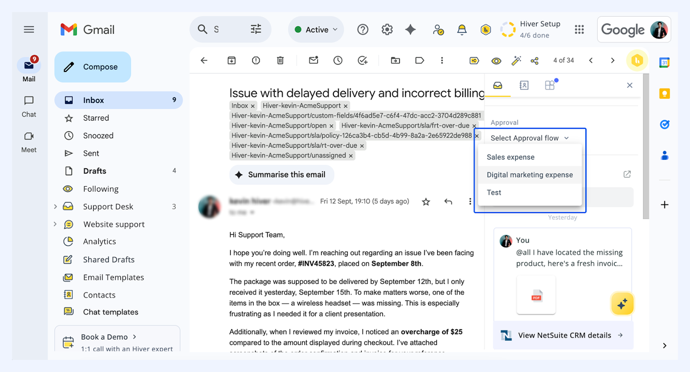Open Email Templates

coord(113,277)
